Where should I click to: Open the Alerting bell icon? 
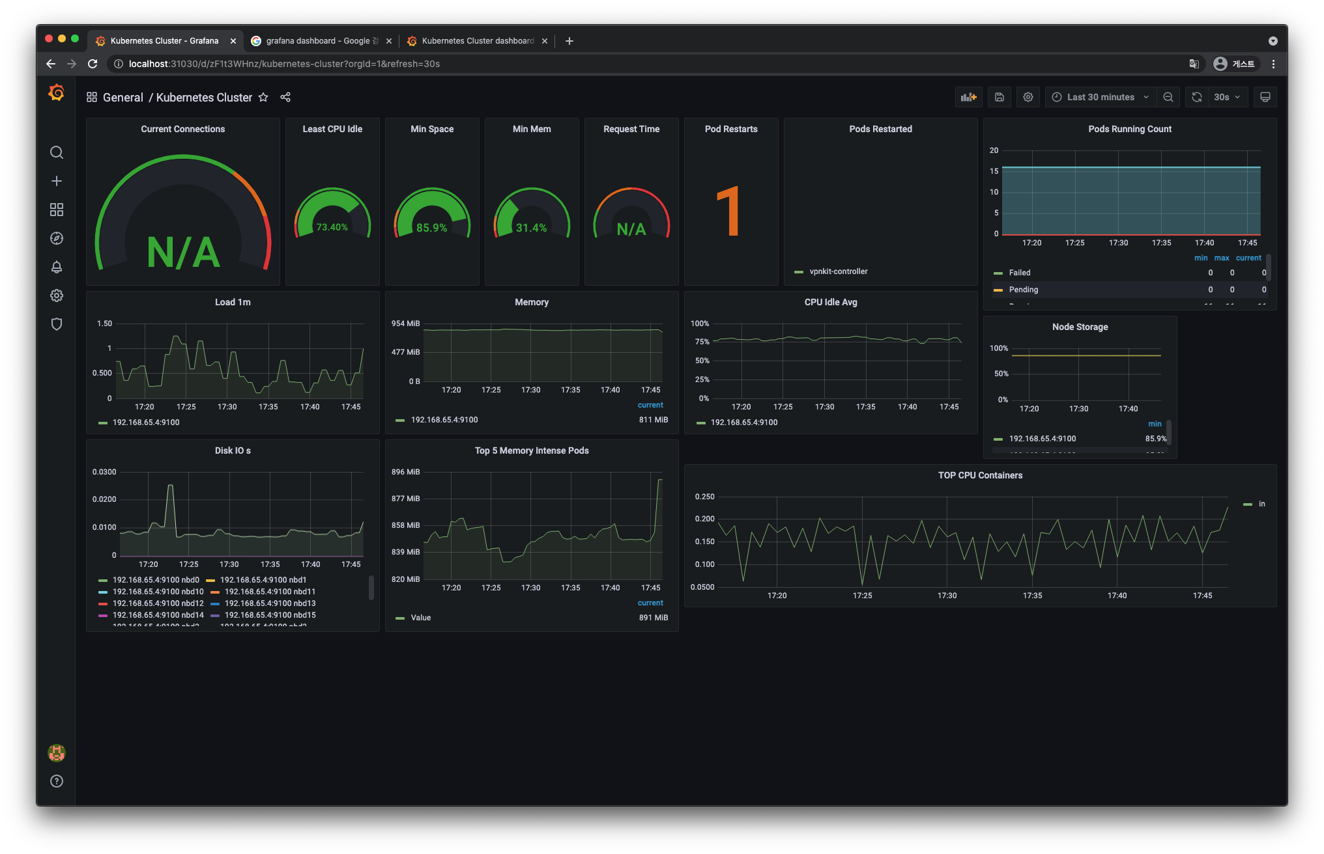57,267
